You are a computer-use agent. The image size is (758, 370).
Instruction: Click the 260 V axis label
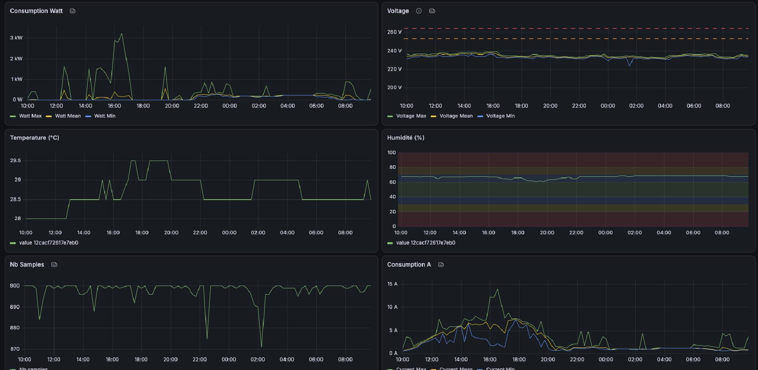(394, 32)
